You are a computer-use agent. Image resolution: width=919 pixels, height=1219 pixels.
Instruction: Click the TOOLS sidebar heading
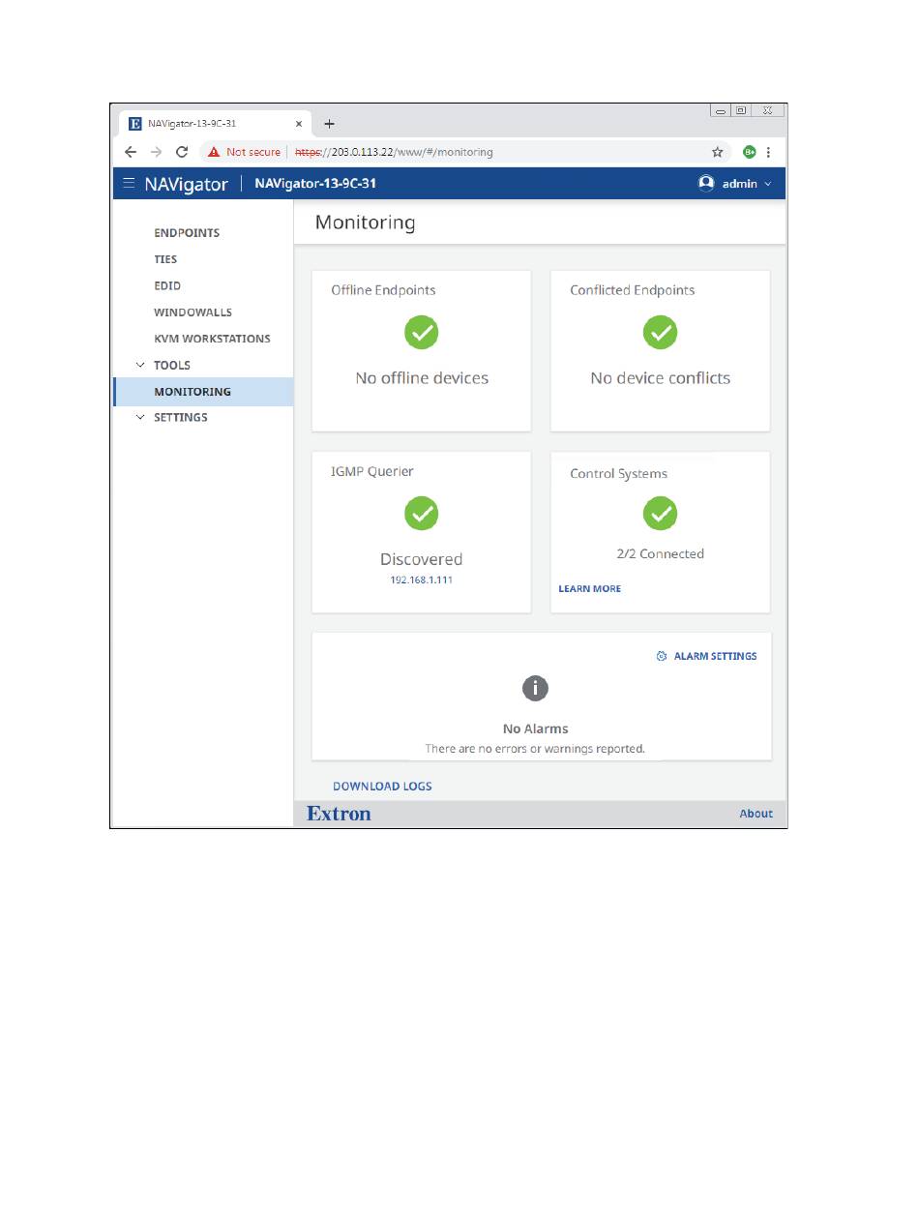pyautogui.click(x=172, y=366)
